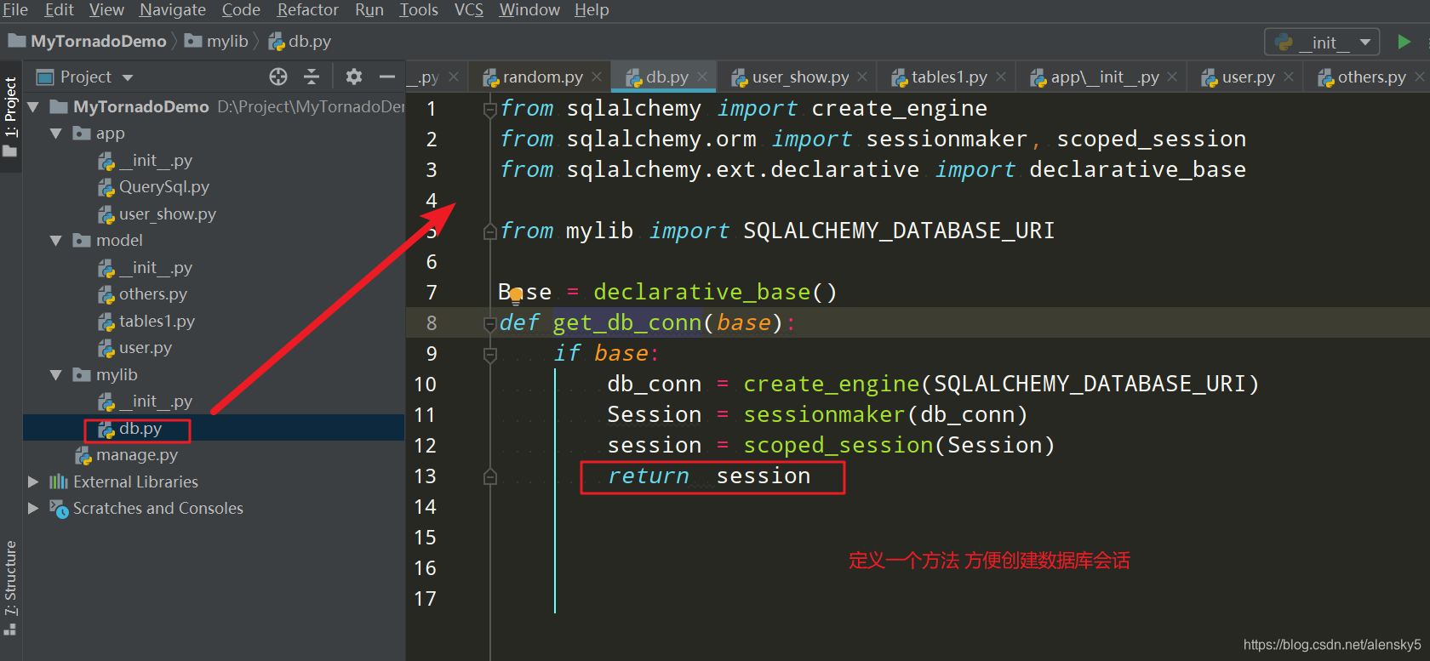The image size is (1430, 661).
Task: Open the View menu
Action: coord(106,9)
